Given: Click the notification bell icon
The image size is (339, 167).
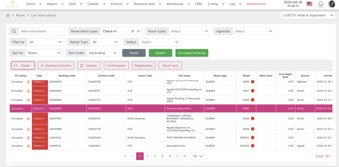Looking at the screenshot, I should click(x=320, y=4).
